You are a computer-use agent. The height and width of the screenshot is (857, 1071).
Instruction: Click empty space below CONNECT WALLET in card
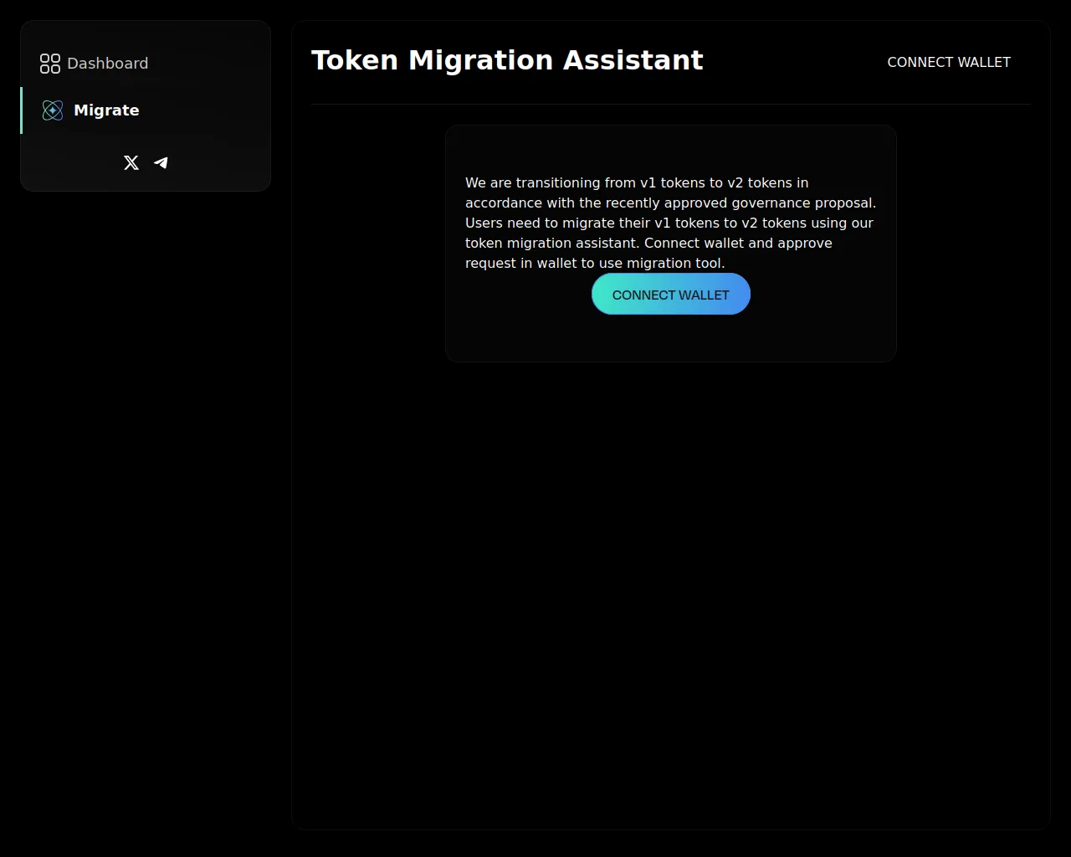pyautogui.click(x=670, y=339)
